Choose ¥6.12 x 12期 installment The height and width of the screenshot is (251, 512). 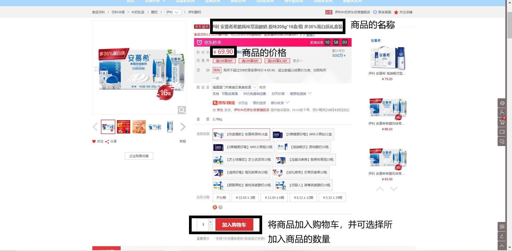[x=304, y=197]
